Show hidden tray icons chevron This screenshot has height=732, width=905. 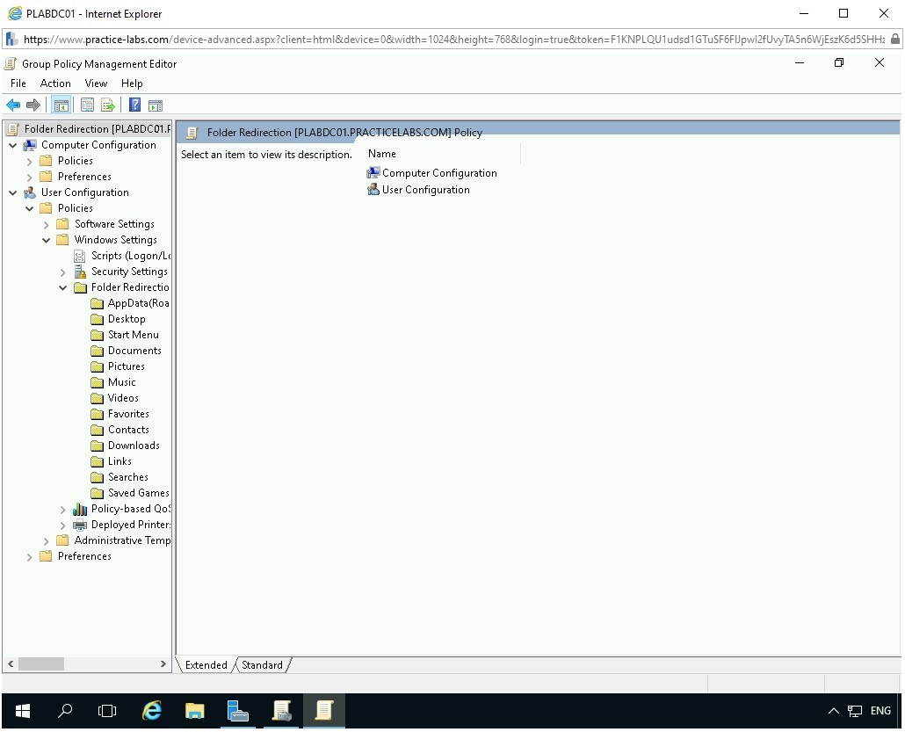[834, 711]
